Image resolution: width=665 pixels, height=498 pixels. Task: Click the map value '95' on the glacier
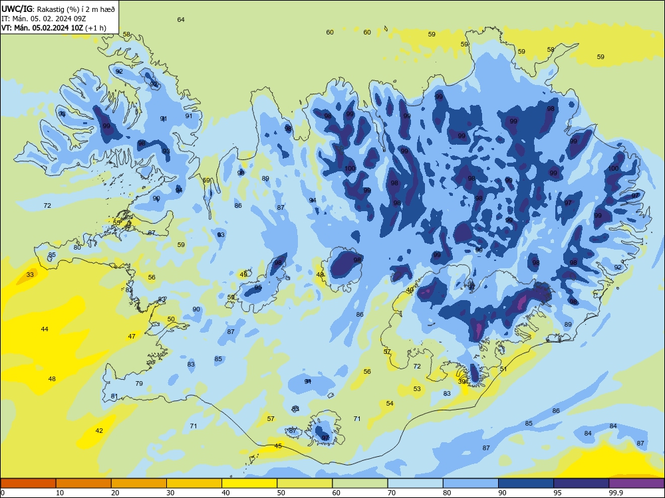click(x=258, y=288)
